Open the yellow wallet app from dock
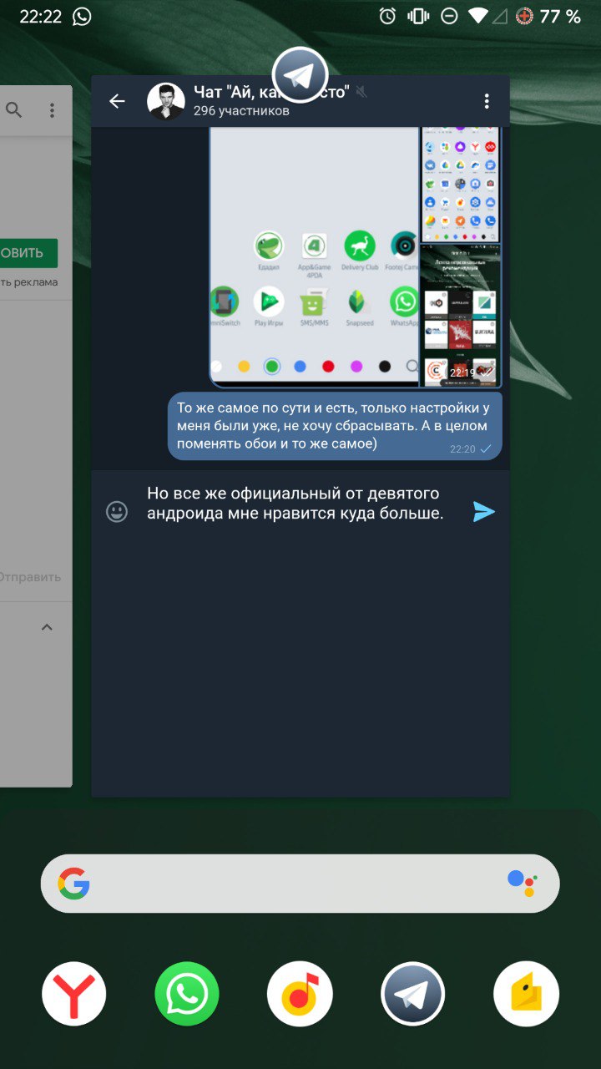This screenshot has height=1069, width=601. [x=526, y=994]
